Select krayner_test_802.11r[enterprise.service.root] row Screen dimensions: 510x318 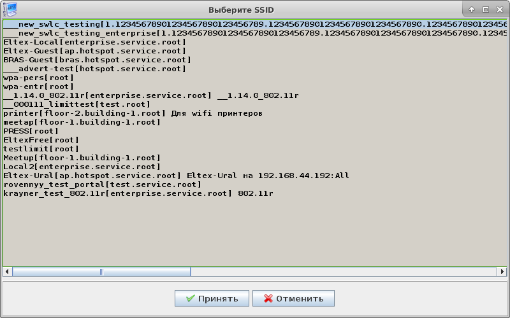pos(255,193)
